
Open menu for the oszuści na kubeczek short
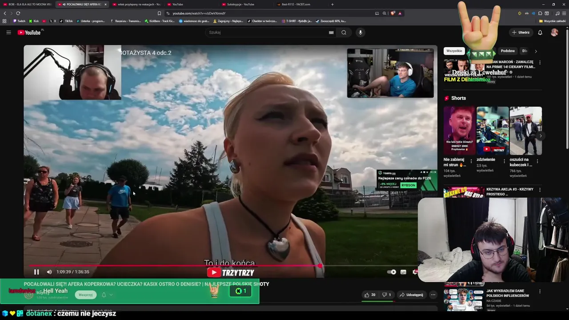[537, 161]
